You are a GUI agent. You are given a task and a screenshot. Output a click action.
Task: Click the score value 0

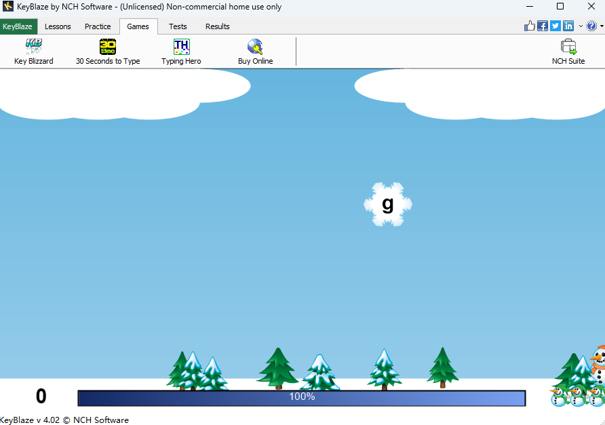[x=41, y=396]
